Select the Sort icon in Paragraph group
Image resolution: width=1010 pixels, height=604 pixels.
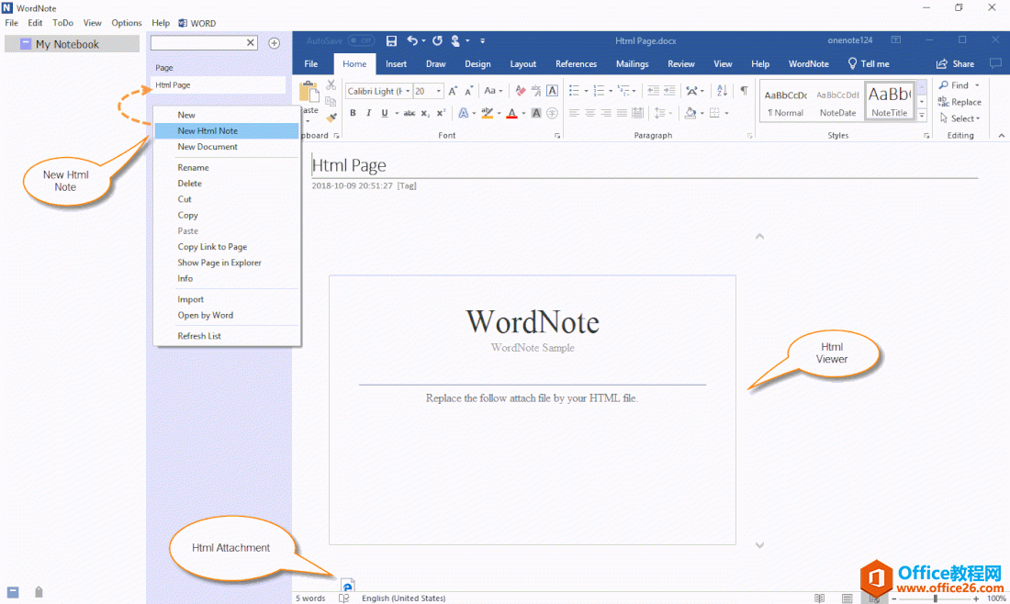pyautogui.click(x=721, y=90)
